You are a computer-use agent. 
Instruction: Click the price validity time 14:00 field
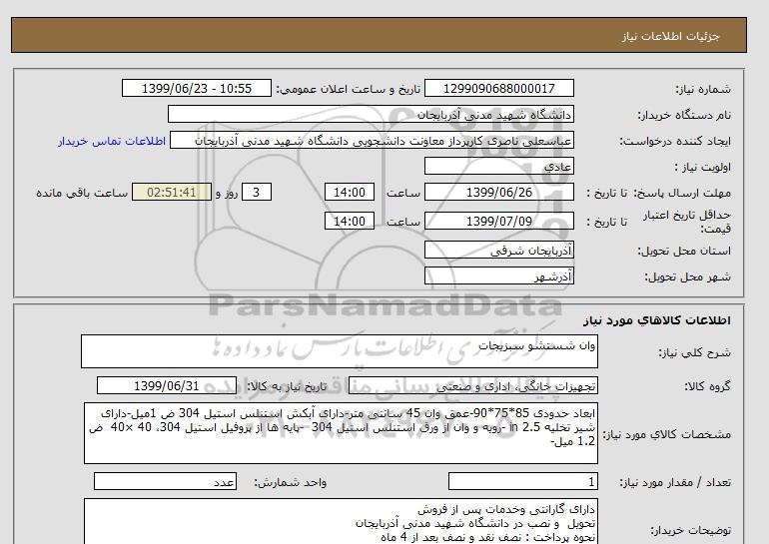(x=350, y=222)
